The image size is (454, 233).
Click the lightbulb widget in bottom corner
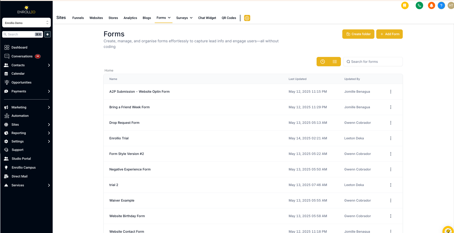(448, 230)
